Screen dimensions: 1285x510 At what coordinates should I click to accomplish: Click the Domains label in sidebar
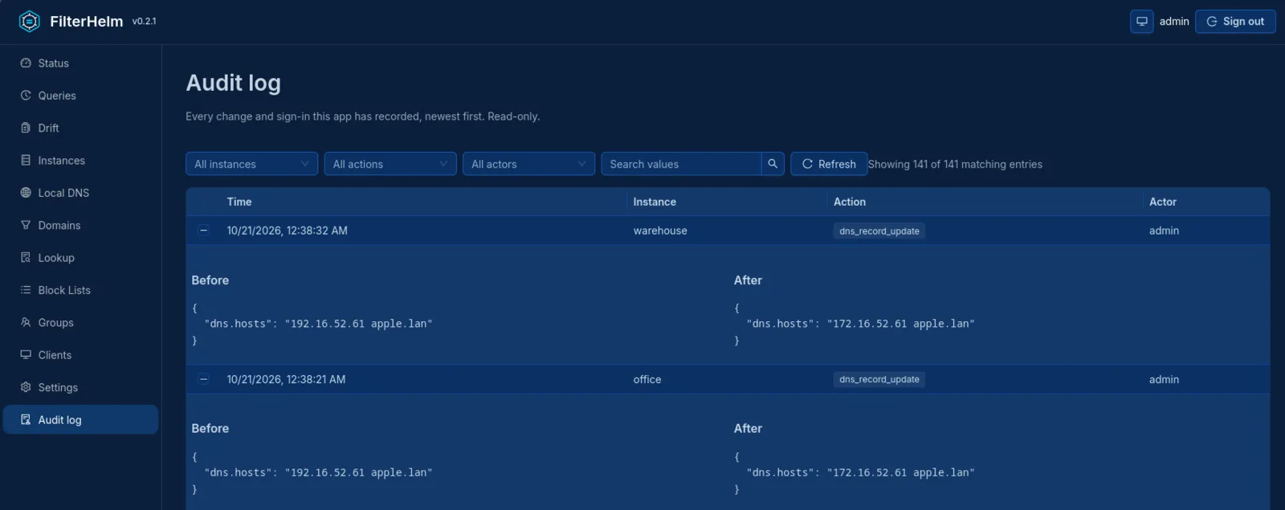[x=59, y=226]
